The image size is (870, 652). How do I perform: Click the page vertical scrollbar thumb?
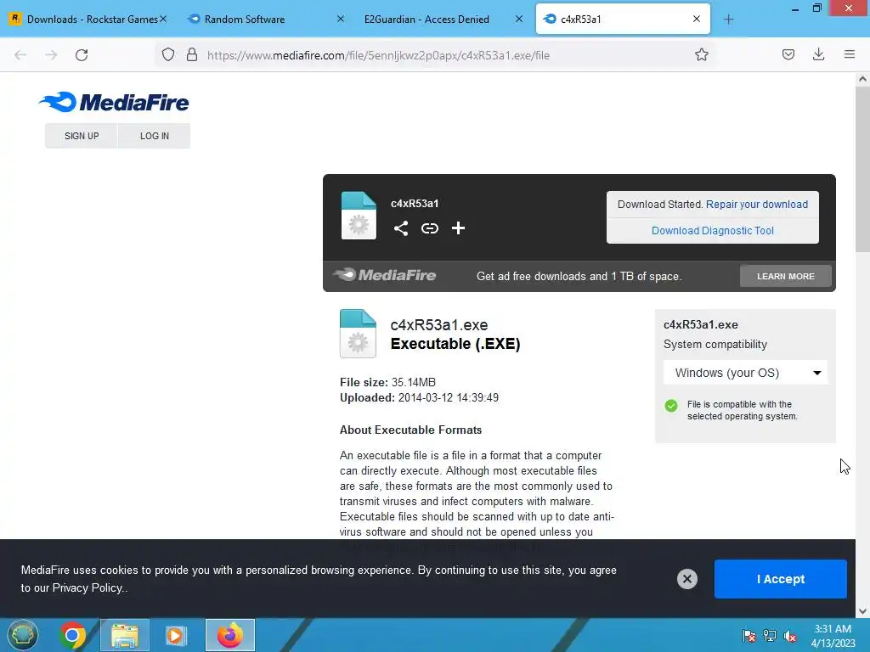(862, 169)
